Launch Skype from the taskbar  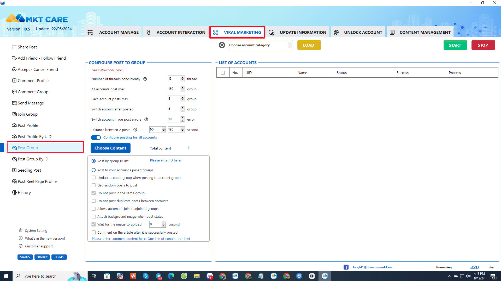(x=146, y=276)
